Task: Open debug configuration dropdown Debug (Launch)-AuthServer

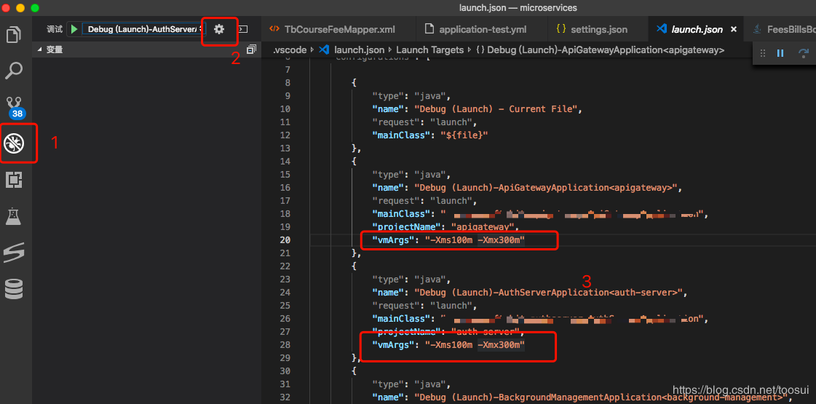Action: [144, 30]
